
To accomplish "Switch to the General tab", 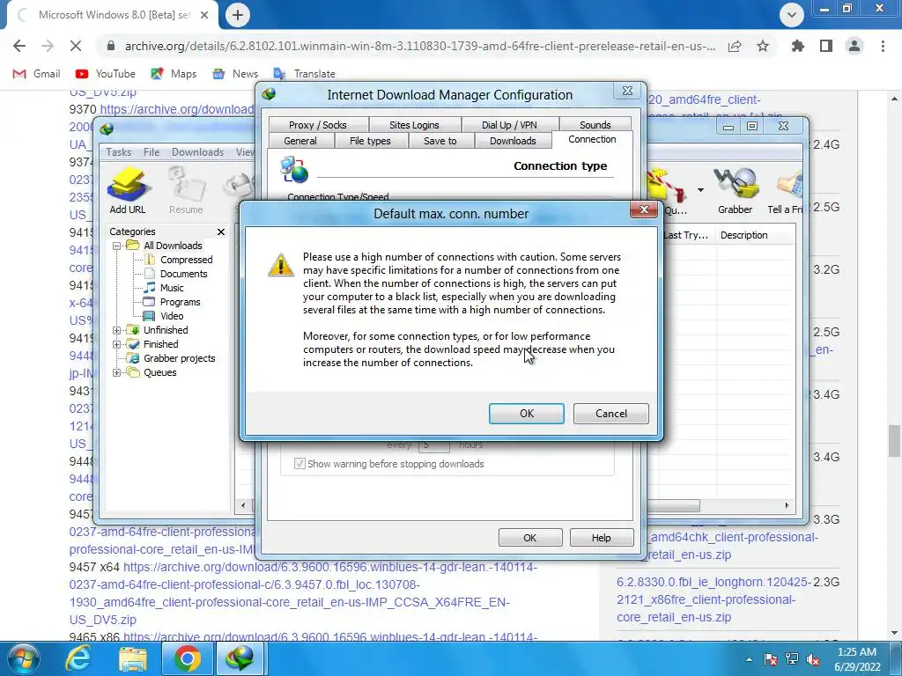I will point(300,141).
